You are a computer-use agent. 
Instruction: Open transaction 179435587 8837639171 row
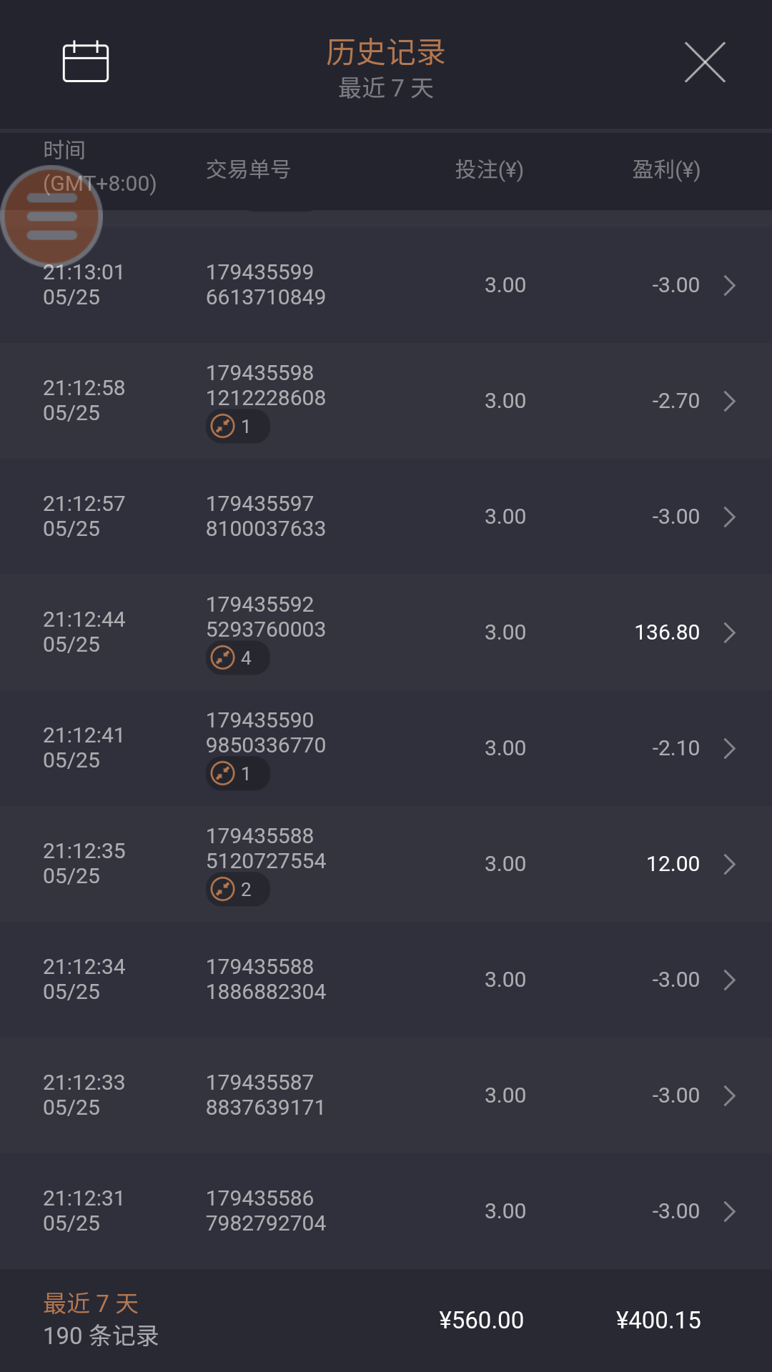(266, 1095)
